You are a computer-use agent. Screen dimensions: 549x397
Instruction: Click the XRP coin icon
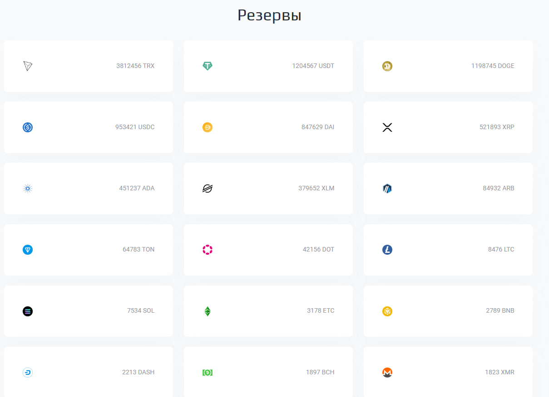(387, 127)
